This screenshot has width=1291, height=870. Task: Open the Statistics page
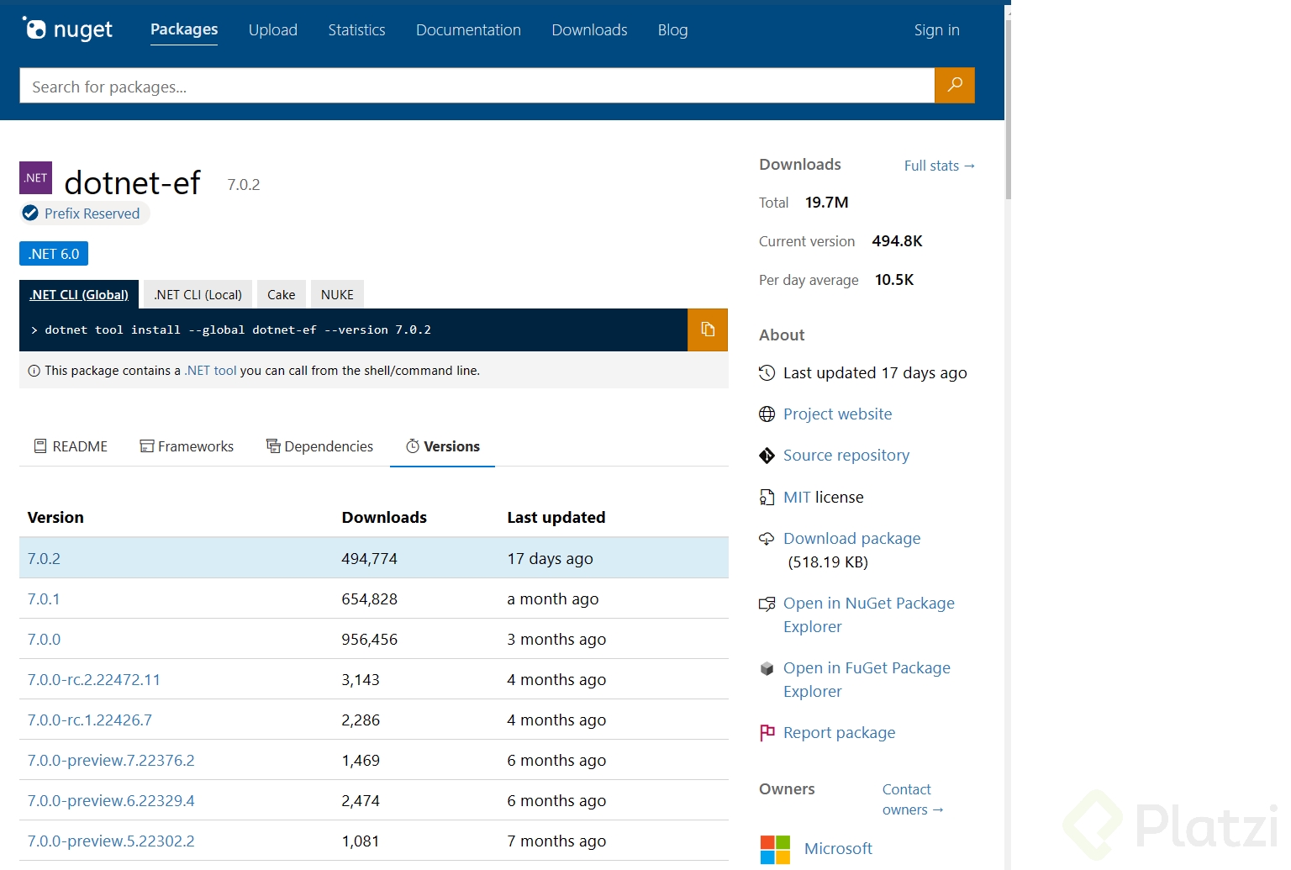pos(356,30)
